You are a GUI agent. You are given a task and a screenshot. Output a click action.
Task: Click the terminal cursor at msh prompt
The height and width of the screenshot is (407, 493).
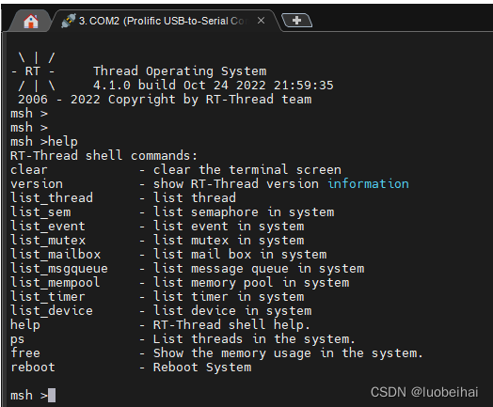(52, 395)
